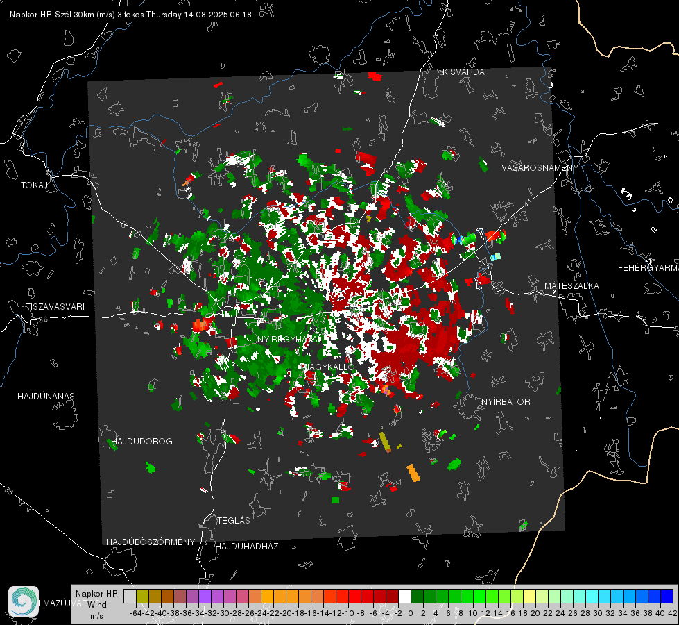
Task: Click the VÁSÁROSNAMÉNY city label
Action: coord(540,167)
